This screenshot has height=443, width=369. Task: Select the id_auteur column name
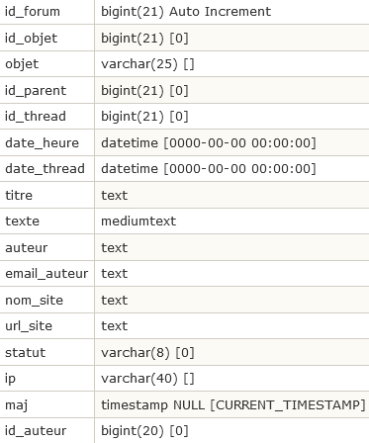[x=36, y=430]
